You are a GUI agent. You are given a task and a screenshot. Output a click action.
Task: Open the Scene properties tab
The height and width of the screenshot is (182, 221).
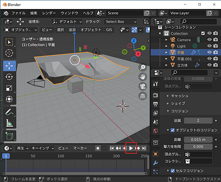tap(155, 122)
